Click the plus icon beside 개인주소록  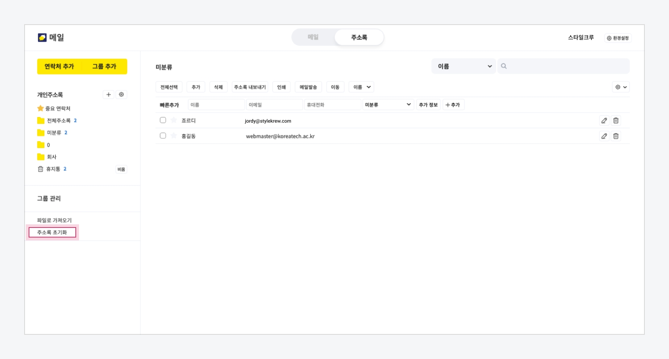pyautogui.click(x=108, y=95)
